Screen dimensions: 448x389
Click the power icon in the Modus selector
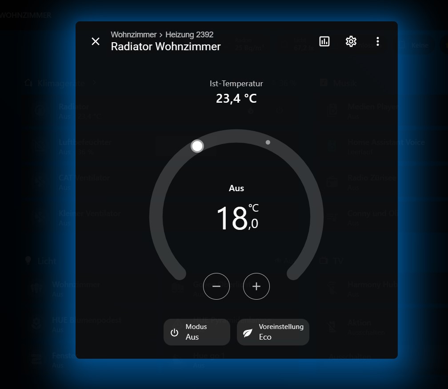click(174, 333)
